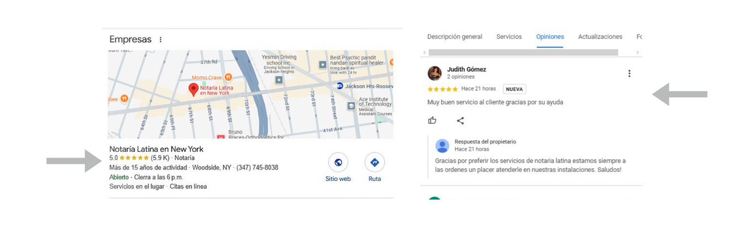754x232 pixels.
Task: Click 'Abierto' opening status text
Action: click(119, 177)
